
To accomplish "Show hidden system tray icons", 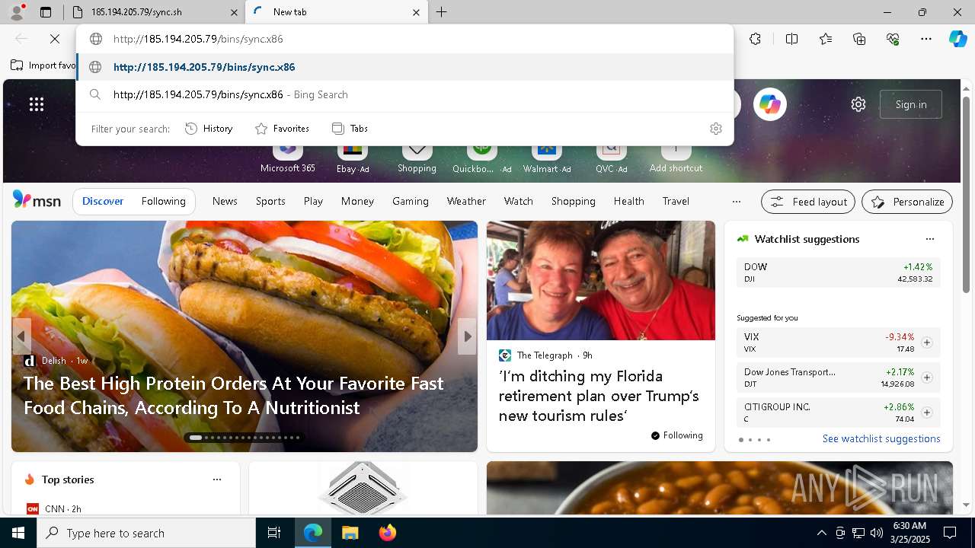I will [821, 533].
